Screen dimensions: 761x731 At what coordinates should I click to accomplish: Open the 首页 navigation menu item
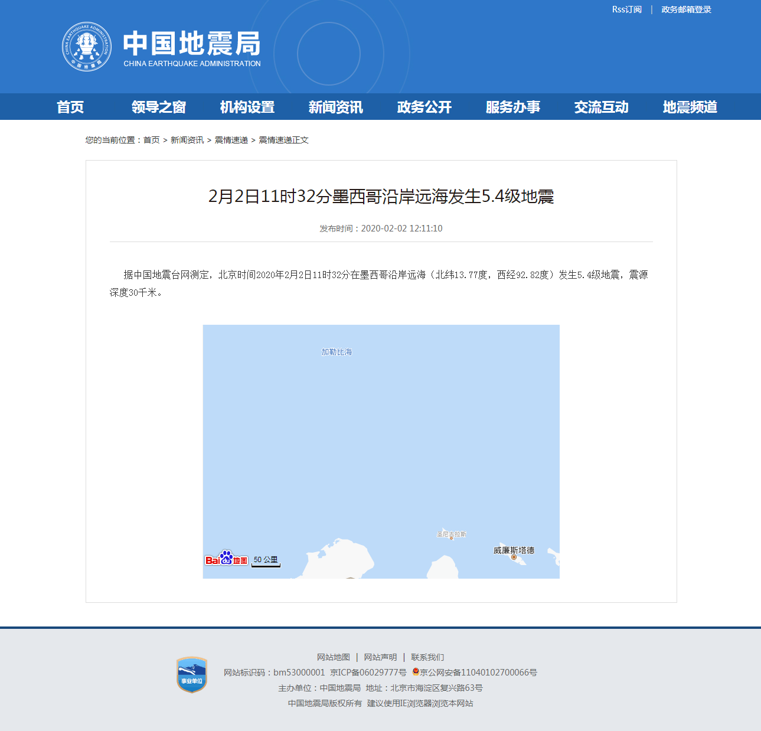click(70, 107)
